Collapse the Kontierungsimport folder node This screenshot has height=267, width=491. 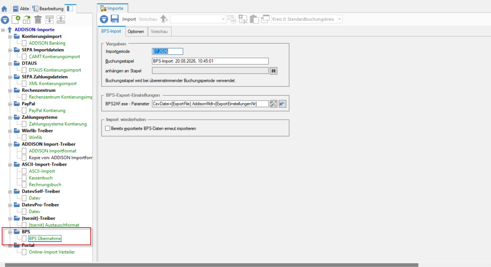(10, 37)
